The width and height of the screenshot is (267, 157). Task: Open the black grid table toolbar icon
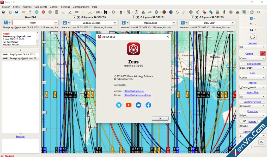217,12
